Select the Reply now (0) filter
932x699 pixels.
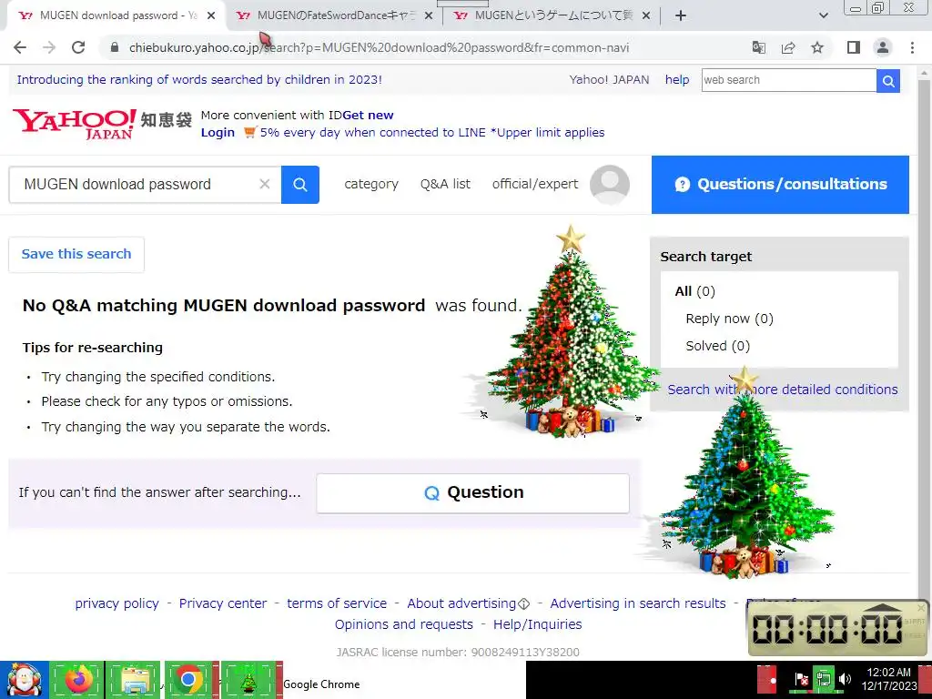(729, 319)
